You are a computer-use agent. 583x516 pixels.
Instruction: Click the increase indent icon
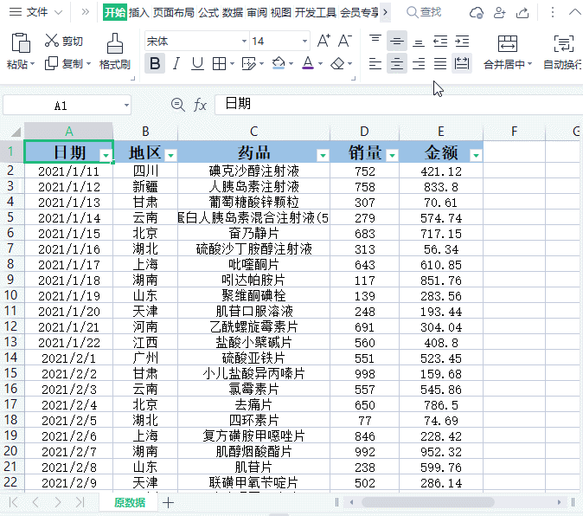click(x=462, y=41)
